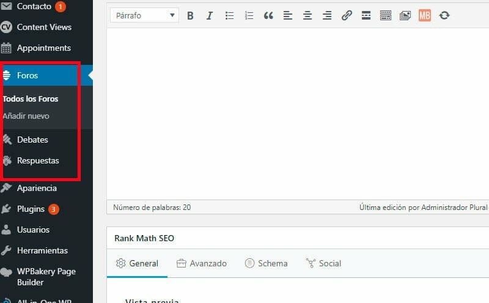Choose Añadir nuevo under Foros

click(x=26, y=116)
